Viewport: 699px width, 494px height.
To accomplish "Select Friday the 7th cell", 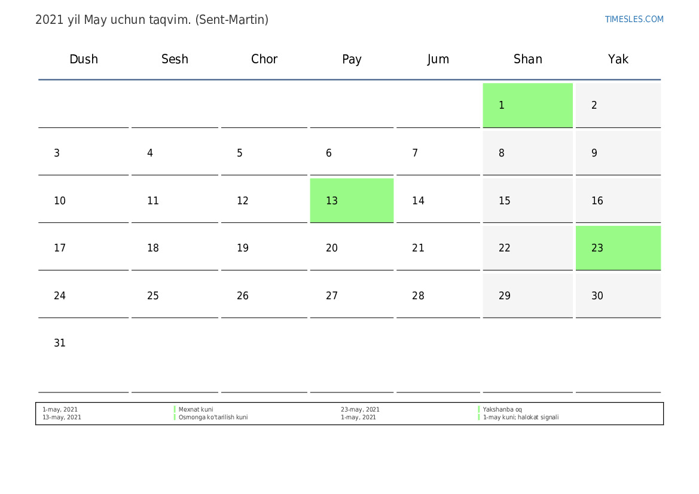I will point(438,153).
